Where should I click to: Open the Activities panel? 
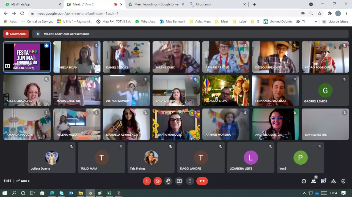(x=333, y=181)
